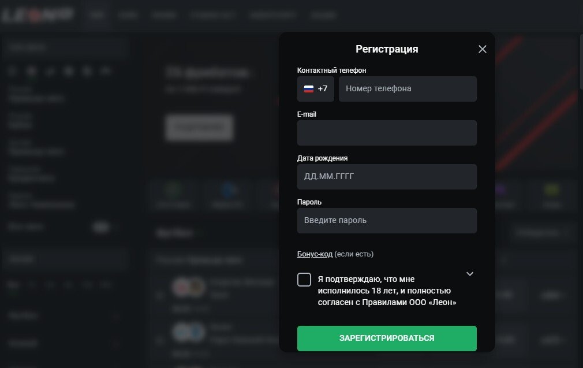Expand the agreement details chevron

point(470,274)
